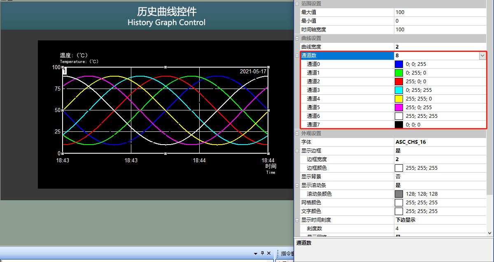Select the 通道6 RGB value 255; 255; 255
494x262 pixels.
coord(422,116)
